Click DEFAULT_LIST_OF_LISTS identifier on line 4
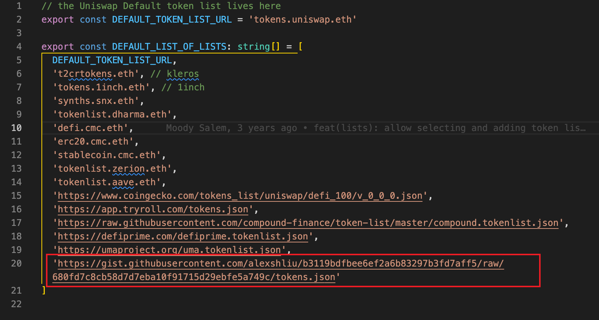The height and width of the screenshot is (320, 599). 169,47
